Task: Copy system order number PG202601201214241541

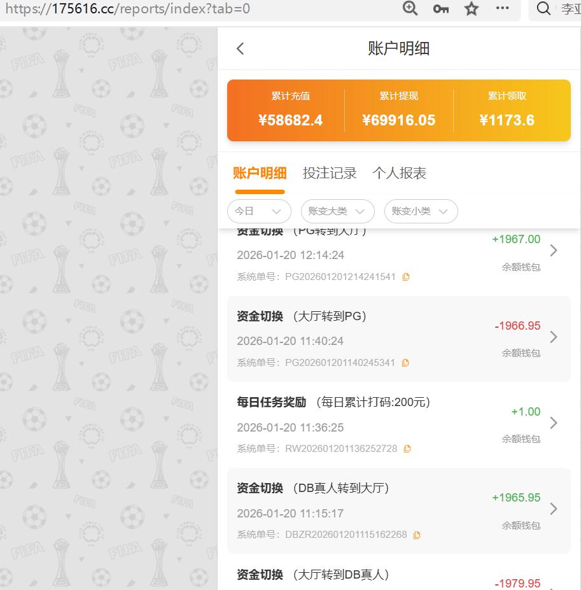Action: click(x=406, y=277)
